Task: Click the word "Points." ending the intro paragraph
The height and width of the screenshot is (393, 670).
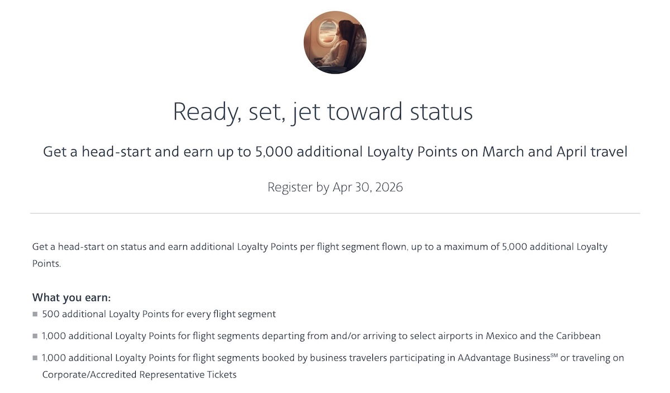Action: pyautogui.click(x=46, y=263)
